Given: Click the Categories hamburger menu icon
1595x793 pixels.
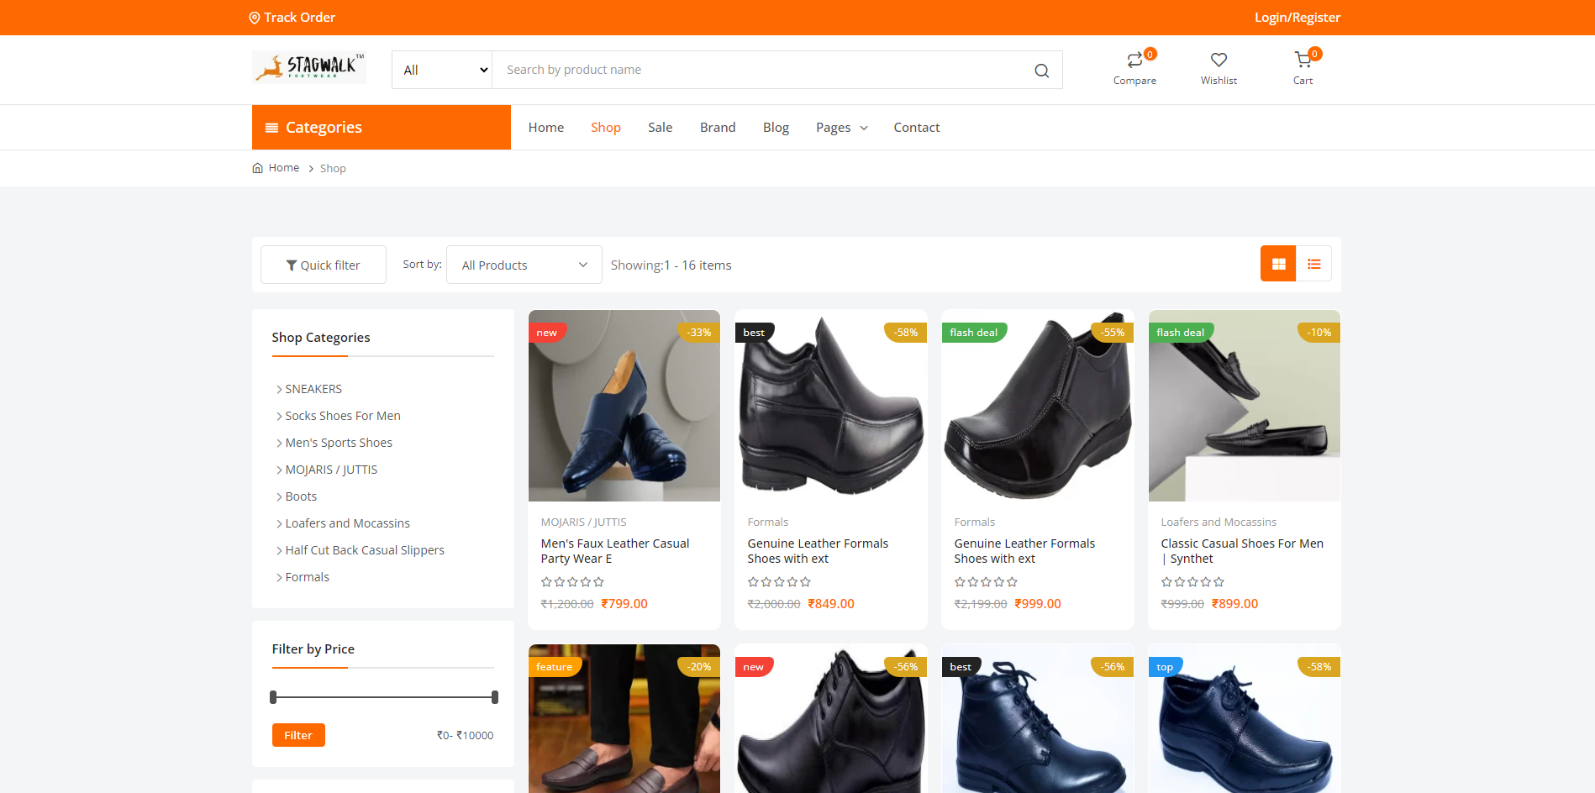Looking at the screenshot, I should [x=271, y=128].
